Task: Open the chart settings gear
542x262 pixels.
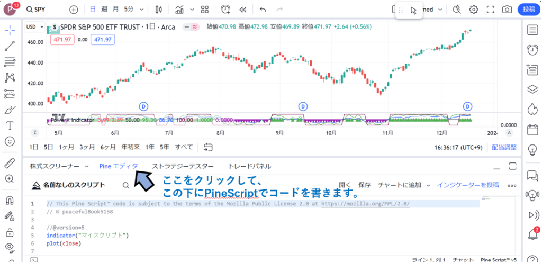Action: 474,10
